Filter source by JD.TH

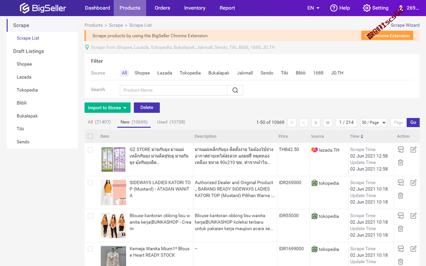tap(337, 73)
